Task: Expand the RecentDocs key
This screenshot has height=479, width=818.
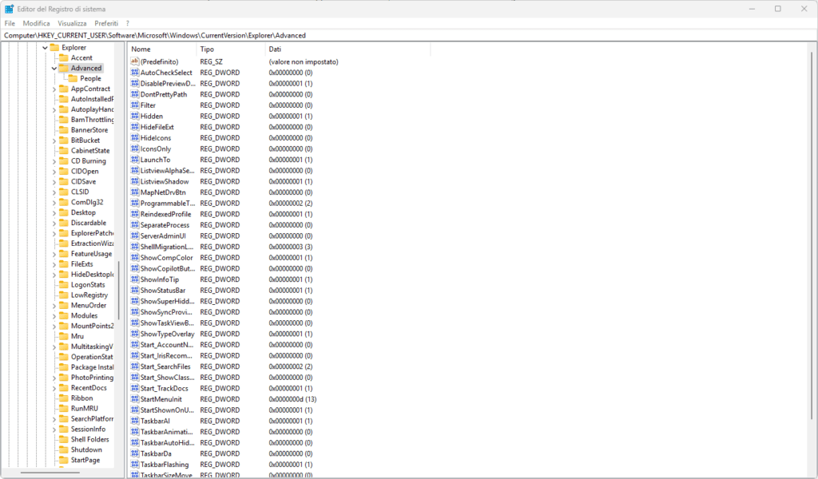Action: 54,388
